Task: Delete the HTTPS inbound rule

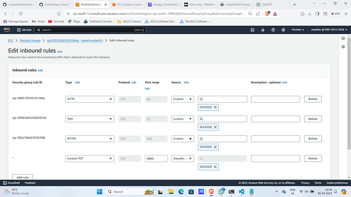Action: pyautogui.click(x=313, y=139)
